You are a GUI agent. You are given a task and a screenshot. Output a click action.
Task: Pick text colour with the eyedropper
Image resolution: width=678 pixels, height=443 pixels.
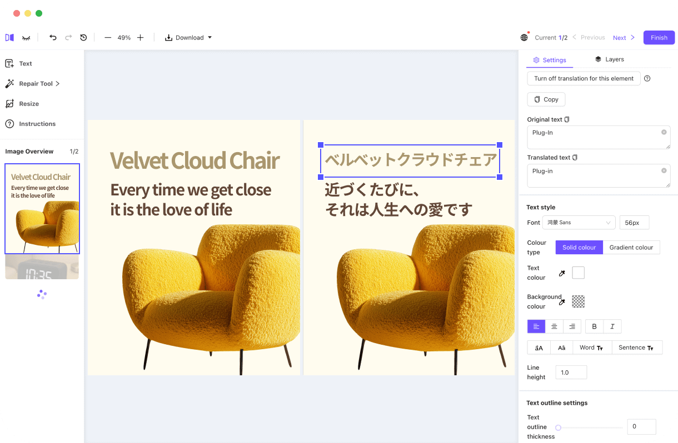click(x=562, y=273)
